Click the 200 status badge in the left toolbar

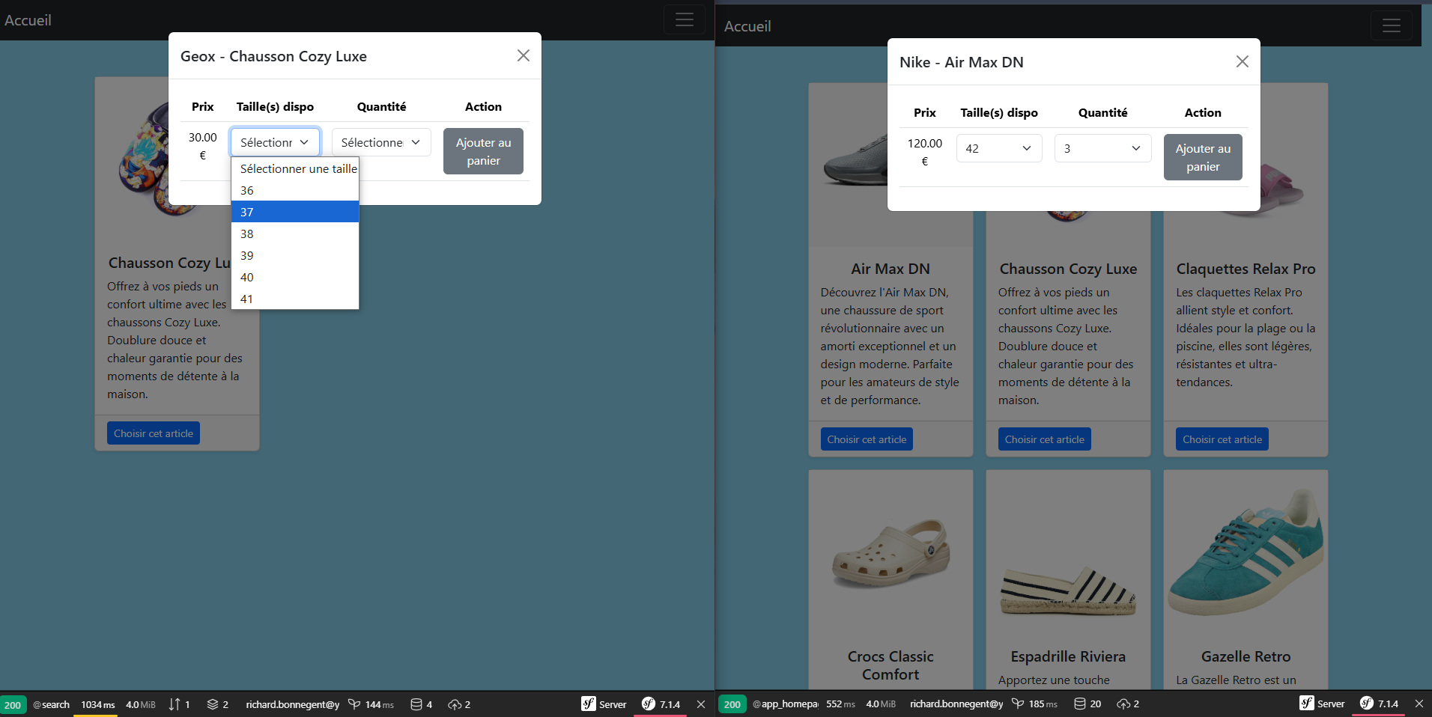coord(13,705)
